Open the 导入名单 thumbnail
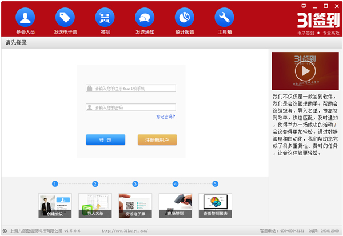Viewport: 343px width, 236px height. coord(95,205)
